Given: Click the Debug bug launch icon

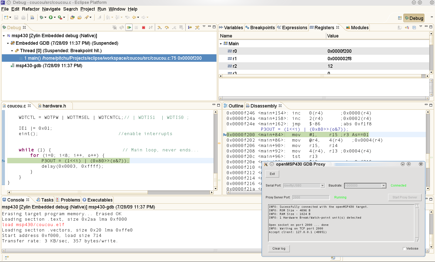Looking at the screenshot, I should (41, 17).
